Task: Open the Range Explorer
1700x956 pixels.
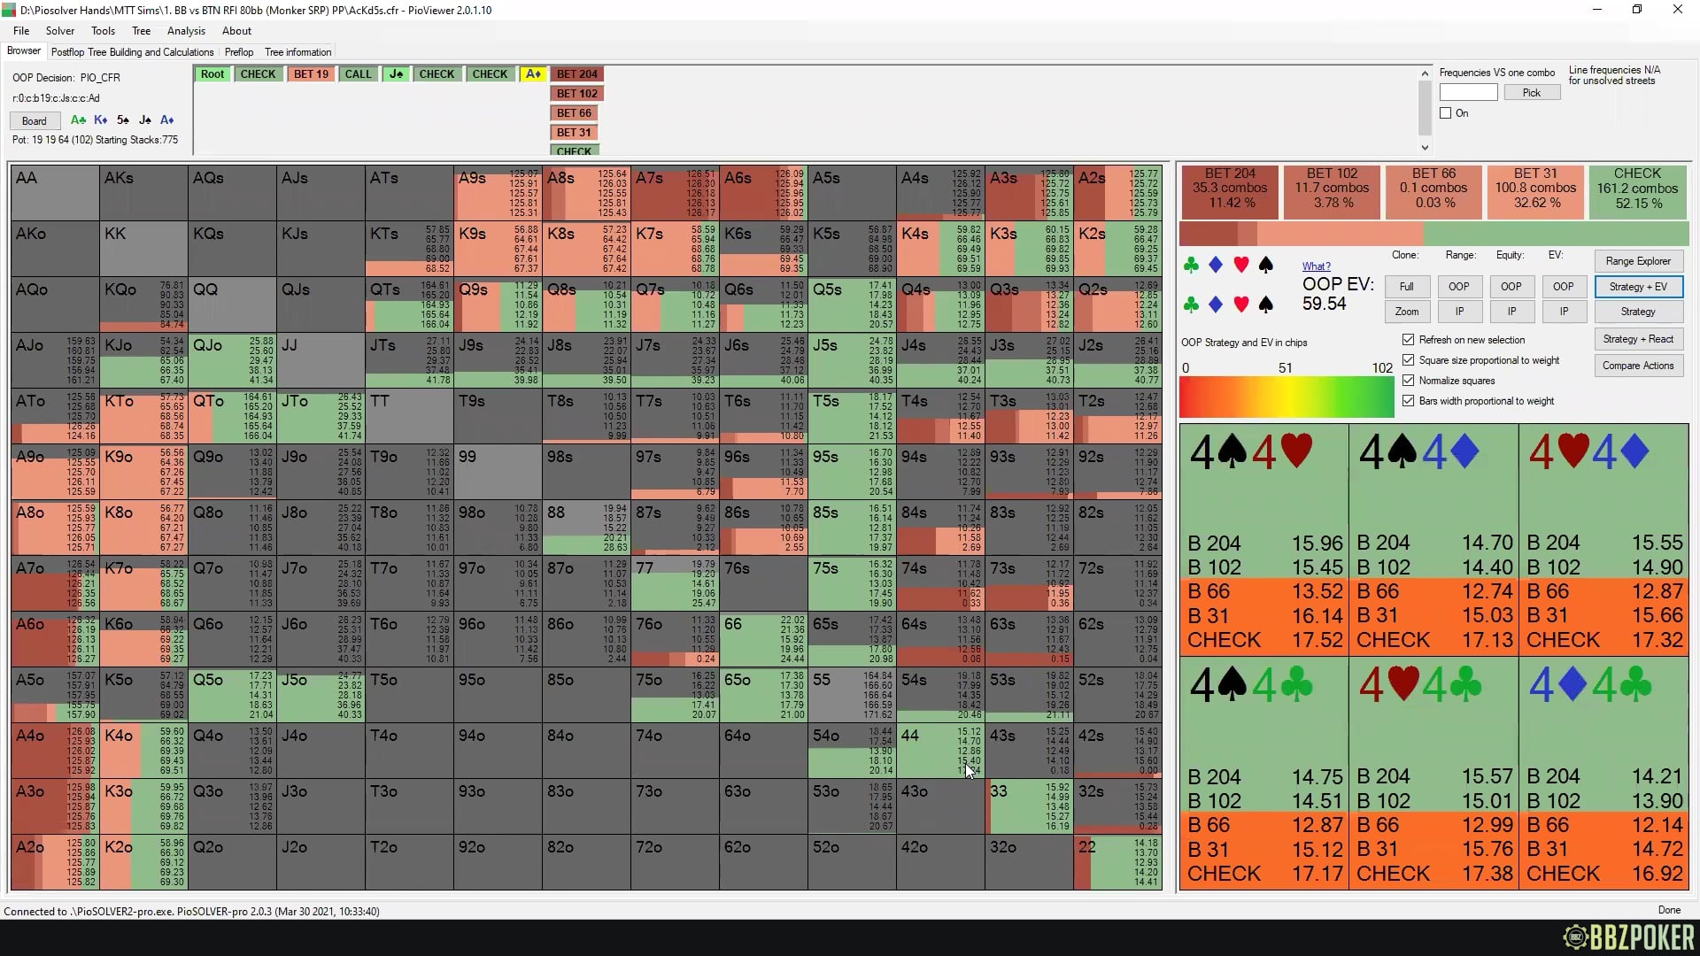Action: (1638, 261)
